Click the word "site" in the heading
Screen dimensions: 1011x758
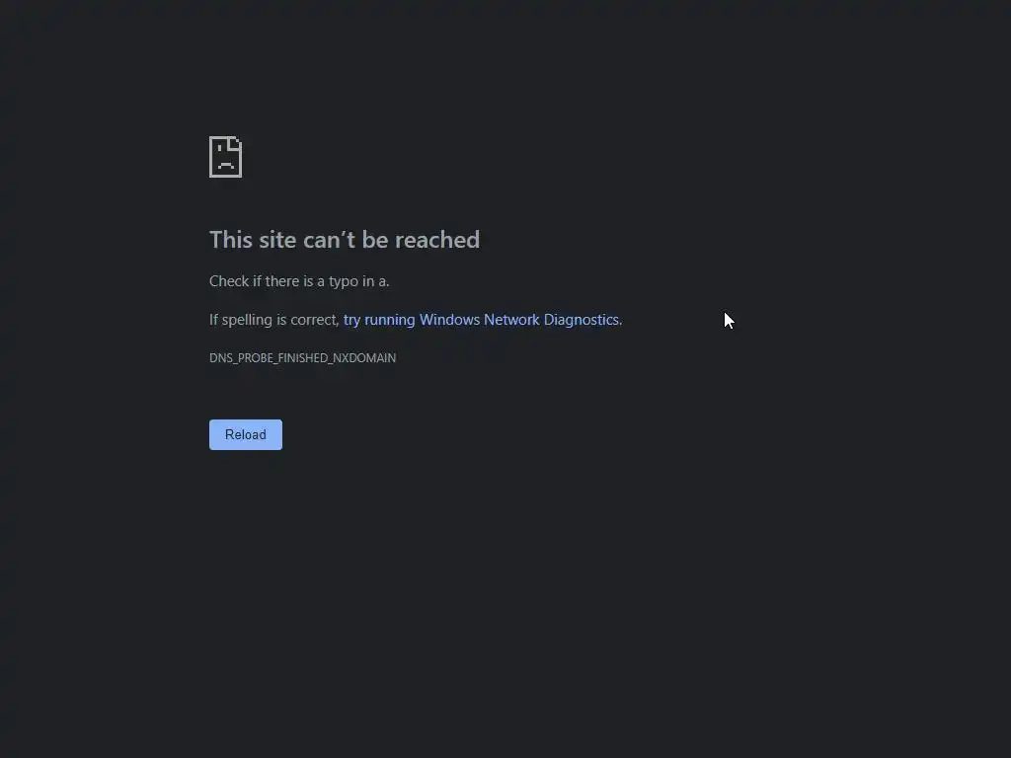(277, 240)
